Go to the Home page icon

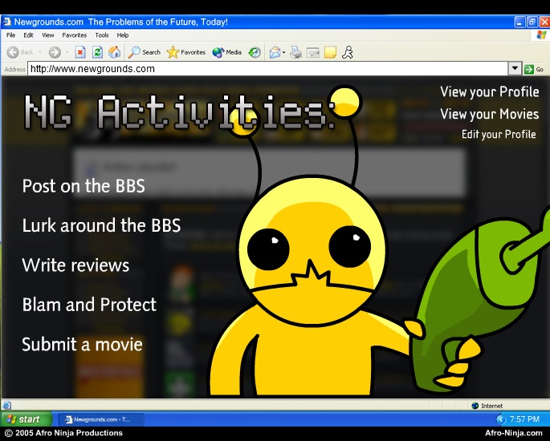pos(114,53)
